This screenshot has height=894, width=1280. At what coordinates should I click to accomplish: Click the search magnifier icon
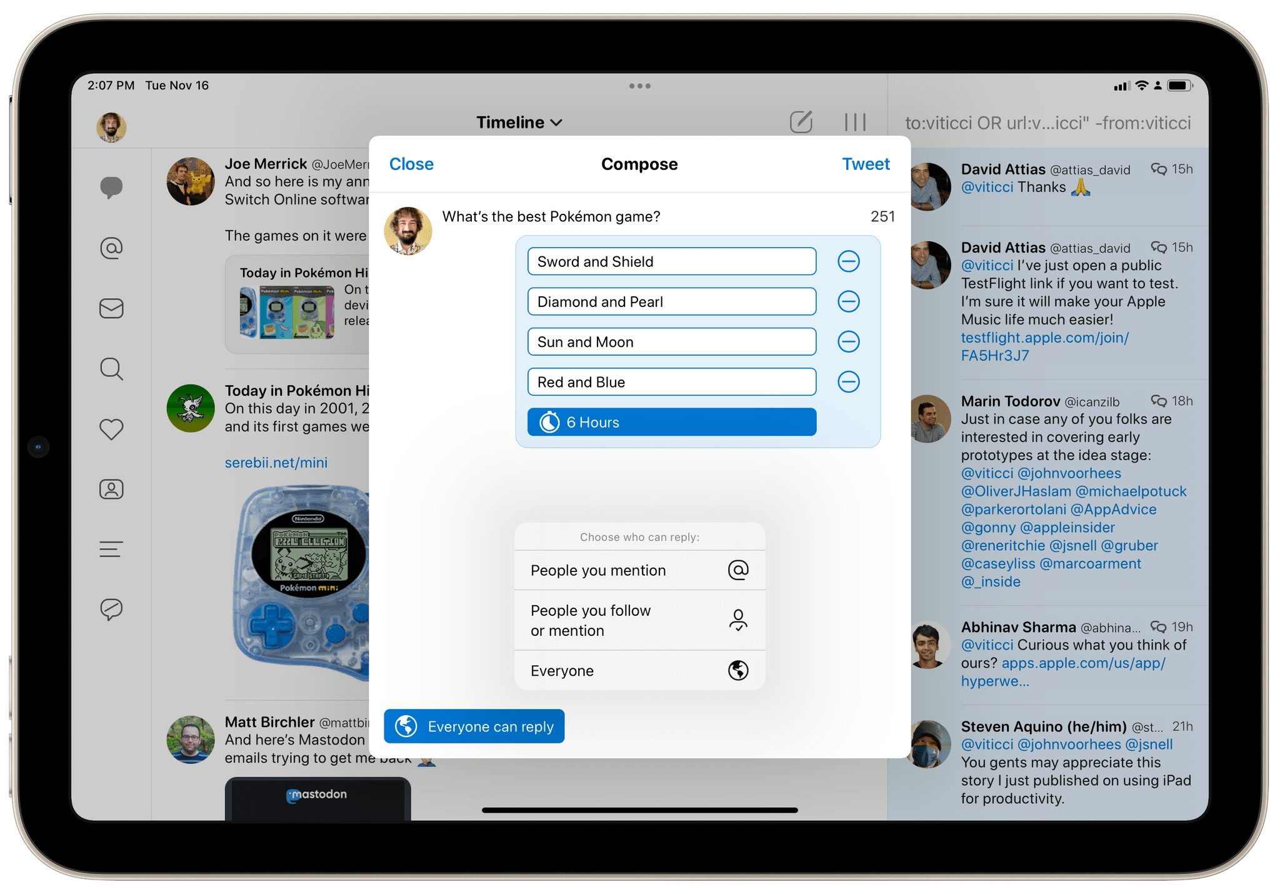click(x=111, y=369)
